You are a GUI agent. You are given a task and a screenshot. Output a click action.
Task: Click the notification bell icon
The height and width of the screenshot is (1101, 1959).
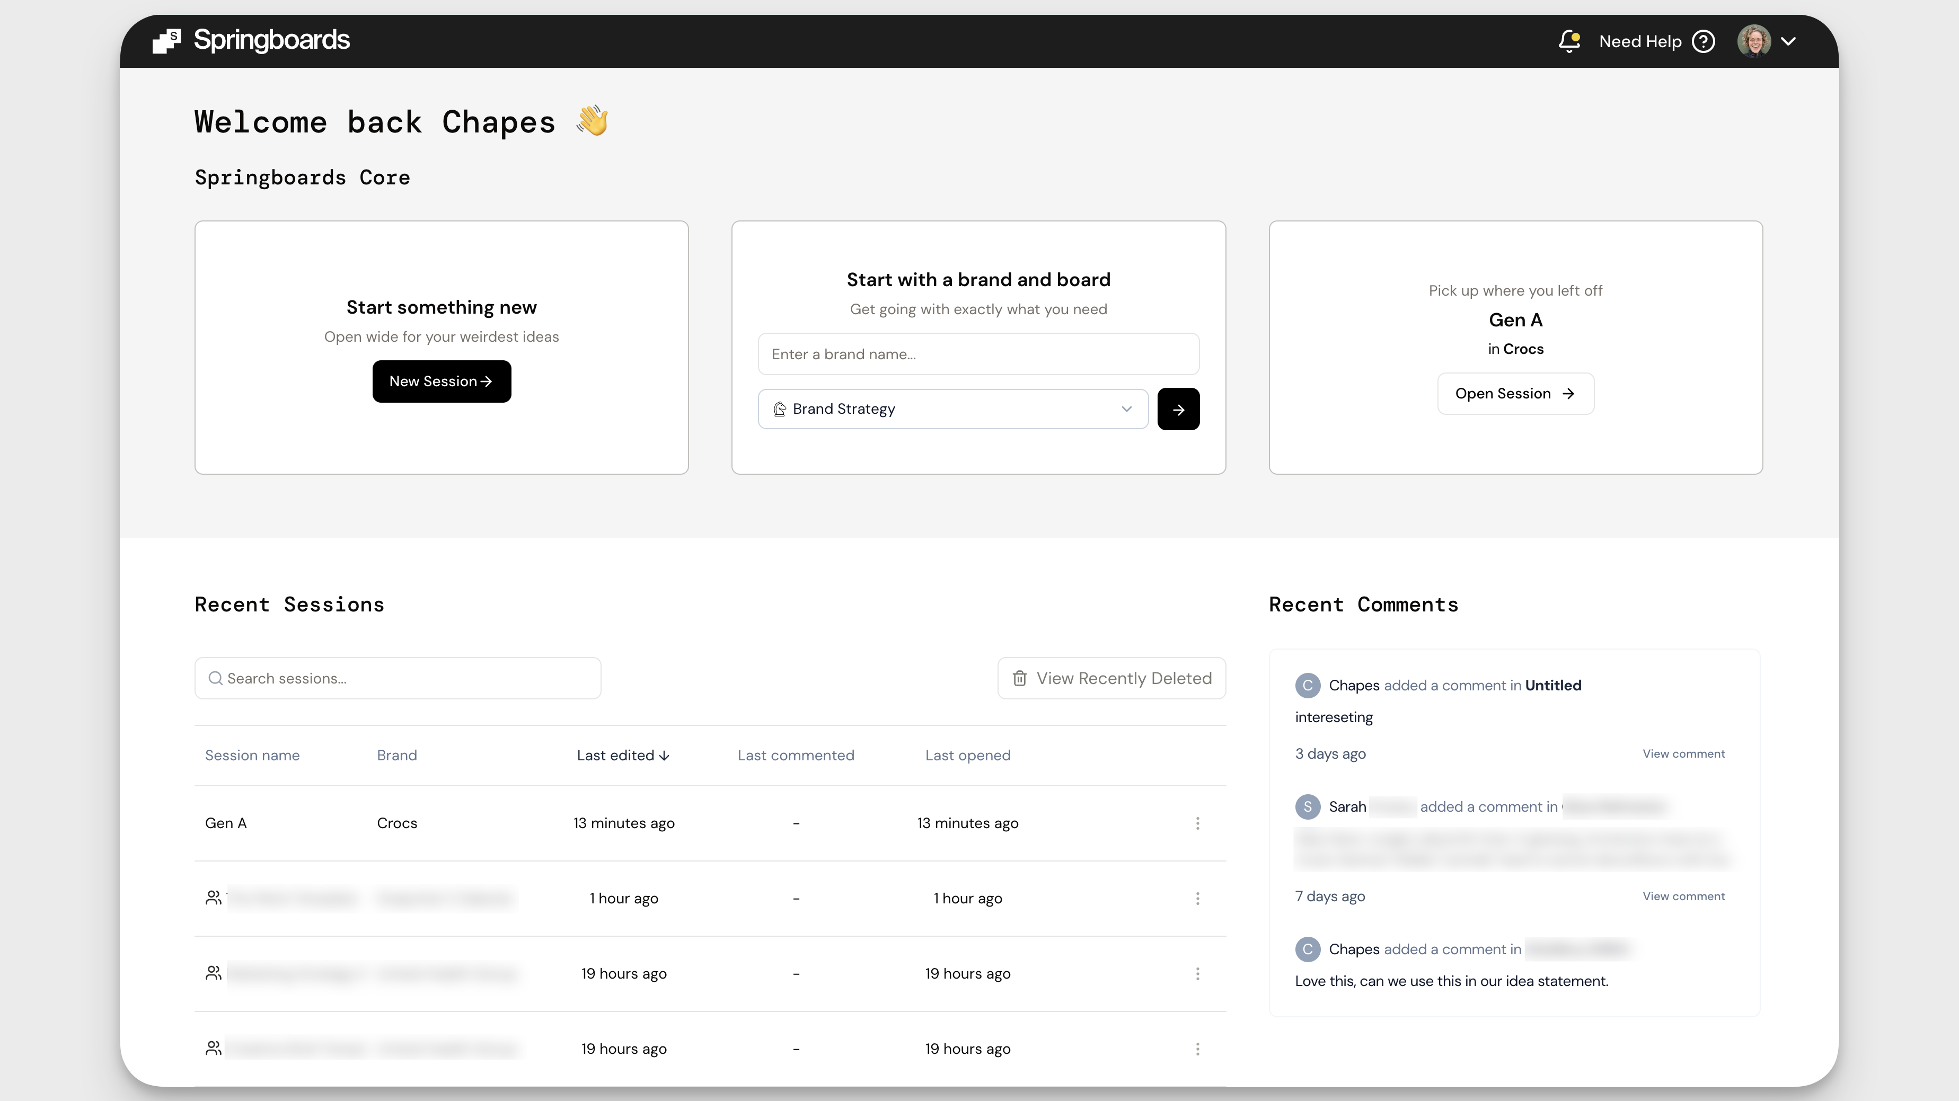click(x=1569, y=41)
